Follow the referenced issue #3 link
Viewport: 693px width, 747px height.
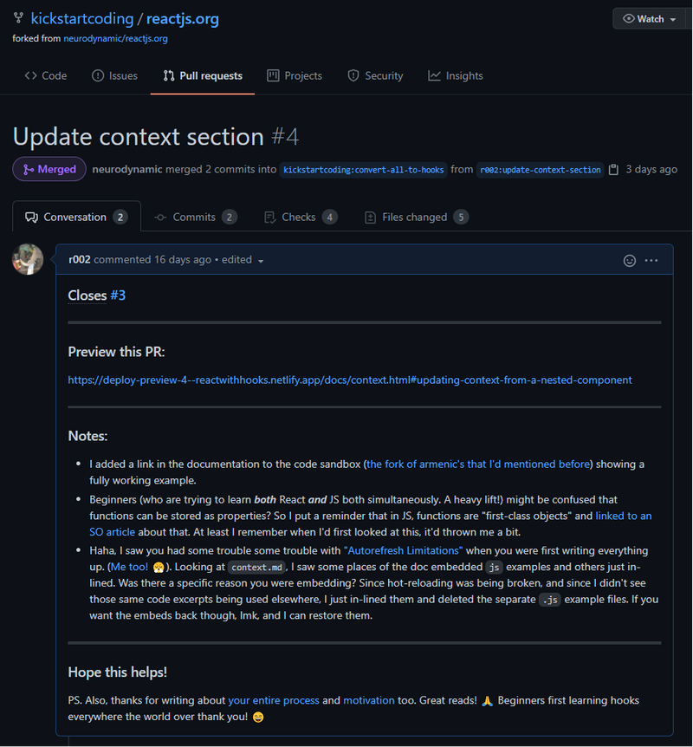[118, 296]
